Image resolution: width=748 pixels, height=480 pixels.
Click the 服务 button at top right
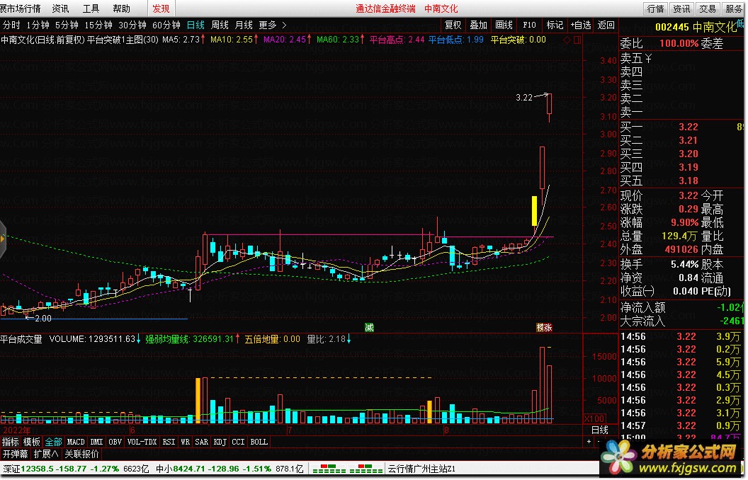pos(733,8)
